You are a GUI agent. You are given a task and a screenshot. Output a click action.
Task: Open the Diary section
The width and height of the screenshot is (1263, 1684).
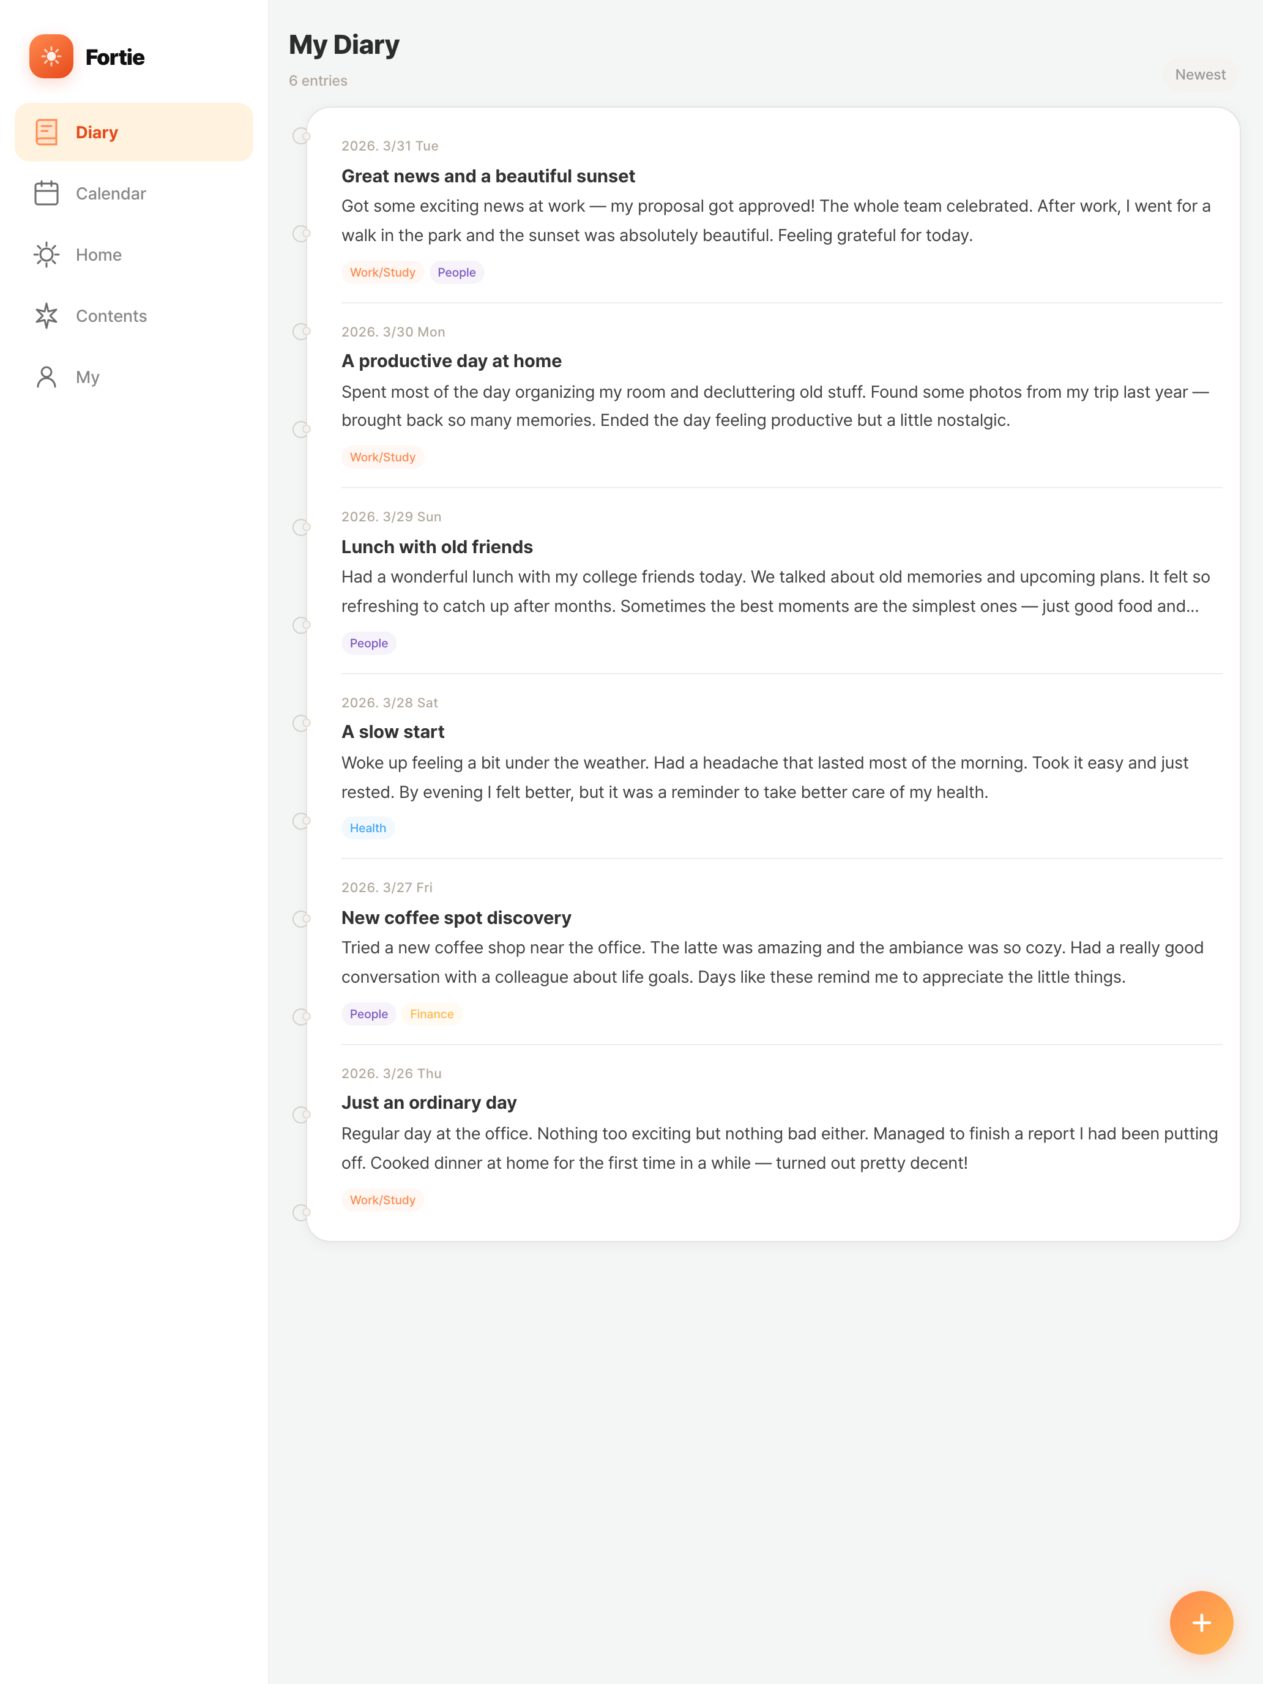[x=134, y=132]
